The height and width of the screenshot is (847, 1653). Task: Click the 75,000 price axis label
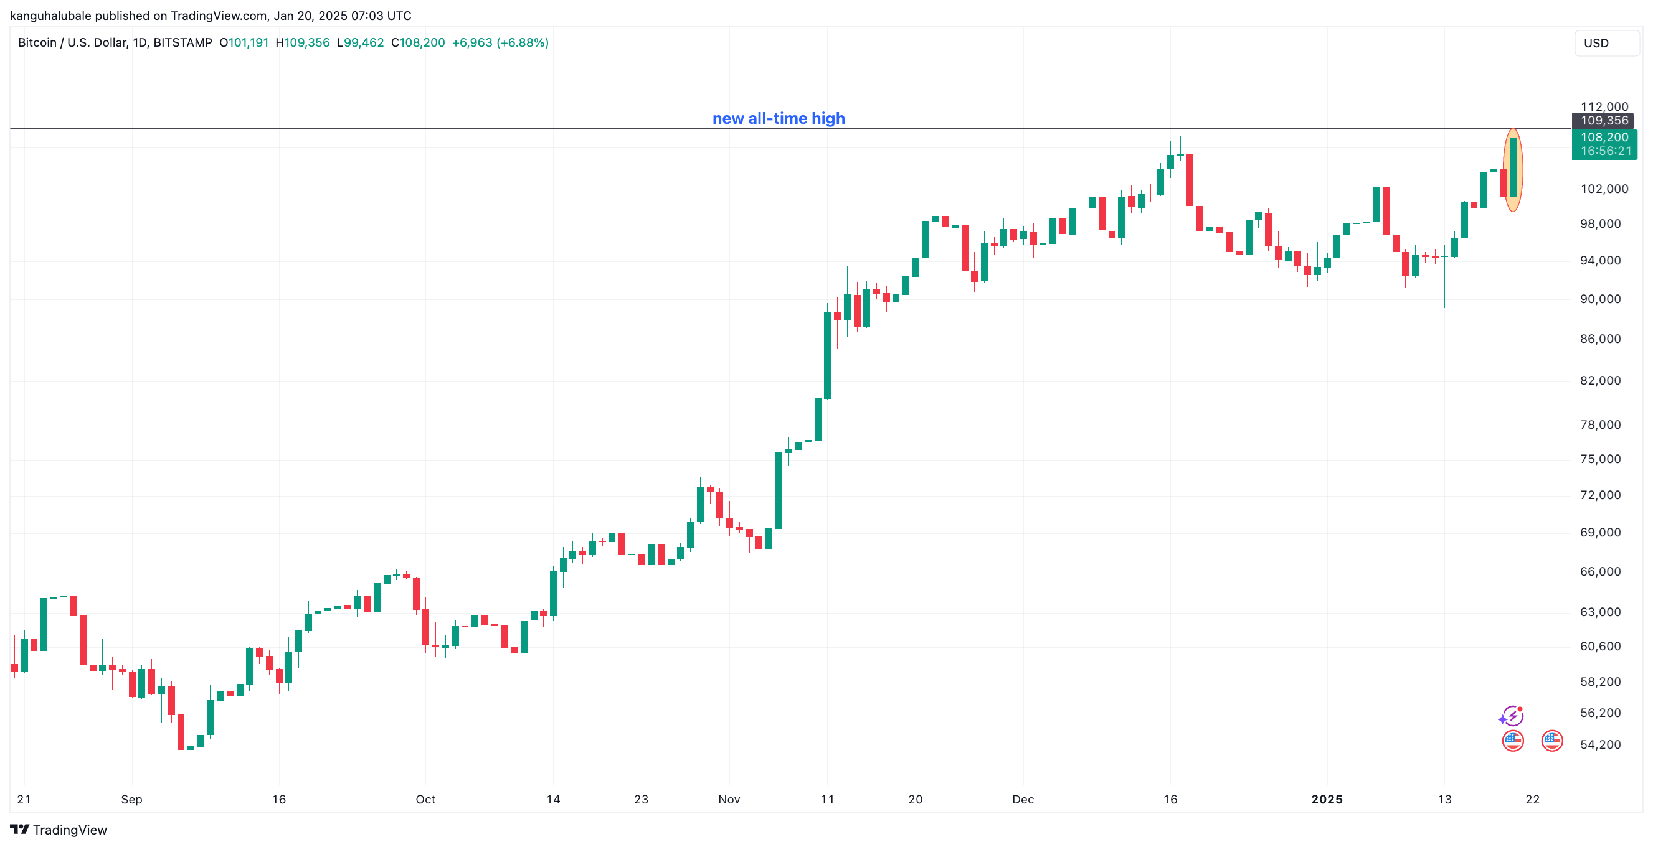(x=1599, y=459)
